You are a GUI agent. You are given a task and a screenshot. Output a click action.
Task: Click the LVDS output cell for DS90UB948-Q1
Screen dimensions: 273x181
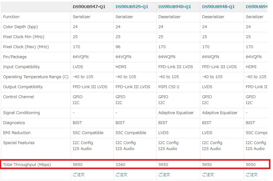(x=207, y=87)
